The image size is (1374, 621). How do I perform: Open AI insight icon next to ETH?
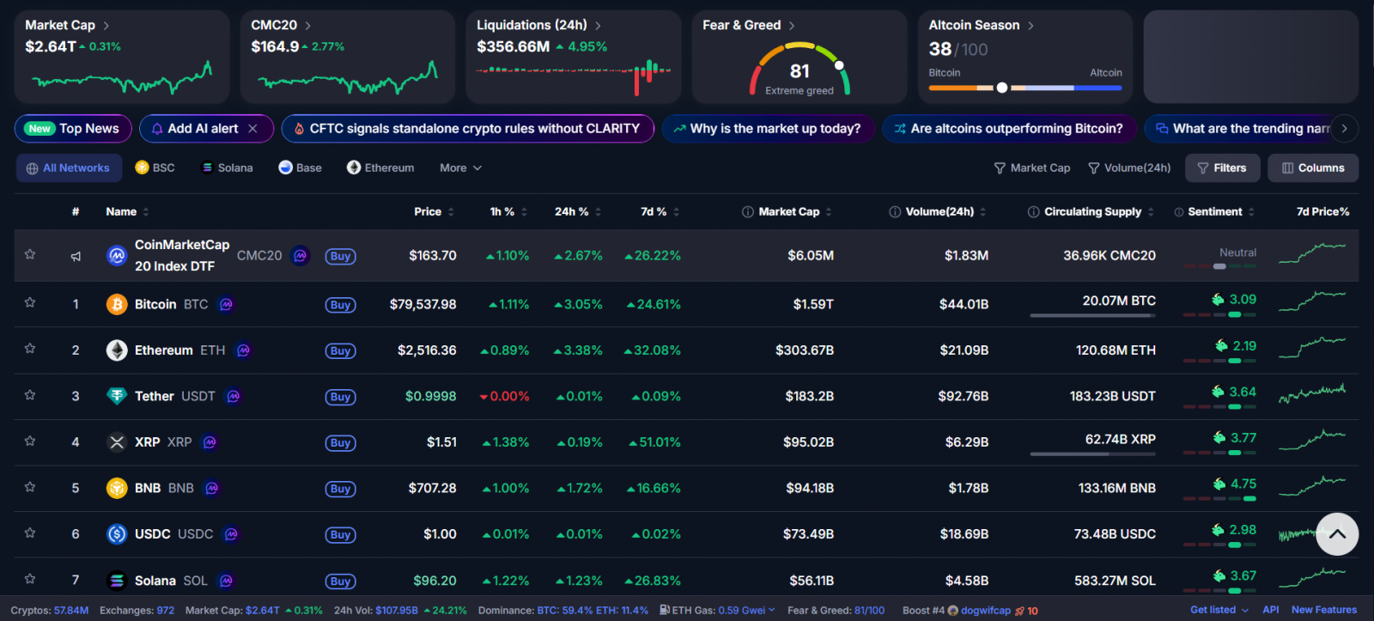coord(243,350)
